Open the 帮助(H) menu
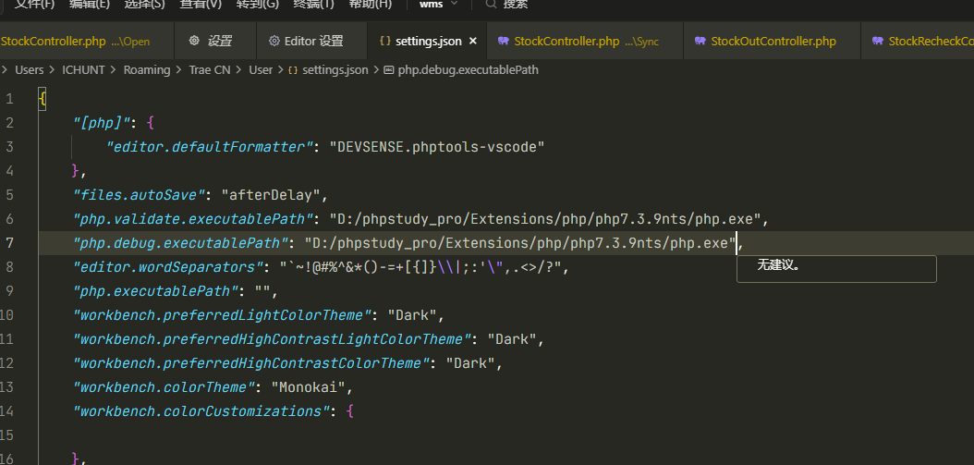 click(371, 4)
